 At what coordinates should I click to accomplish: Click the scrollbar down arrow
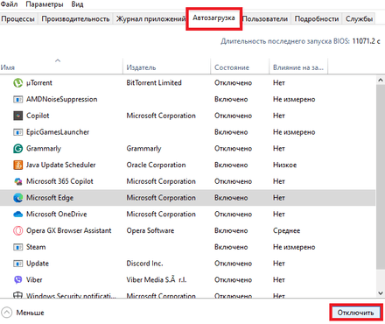point(381,293)
